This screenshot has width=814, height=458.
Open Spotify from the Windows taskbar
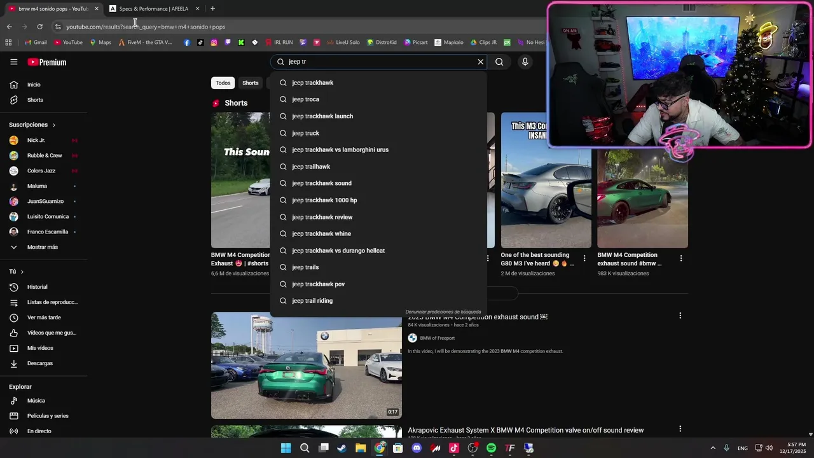pos(491,448)
